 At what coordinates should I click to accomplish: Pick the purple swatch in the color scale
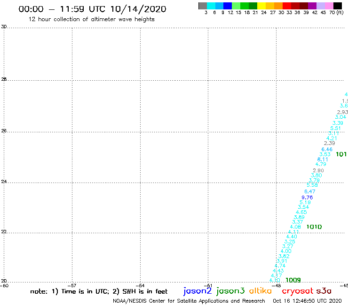(312, 6)
